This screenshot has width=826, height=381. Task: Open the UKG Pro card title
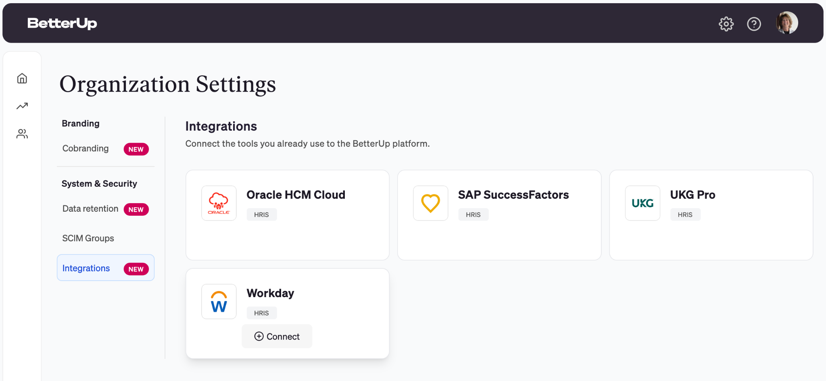click(693, 195)
